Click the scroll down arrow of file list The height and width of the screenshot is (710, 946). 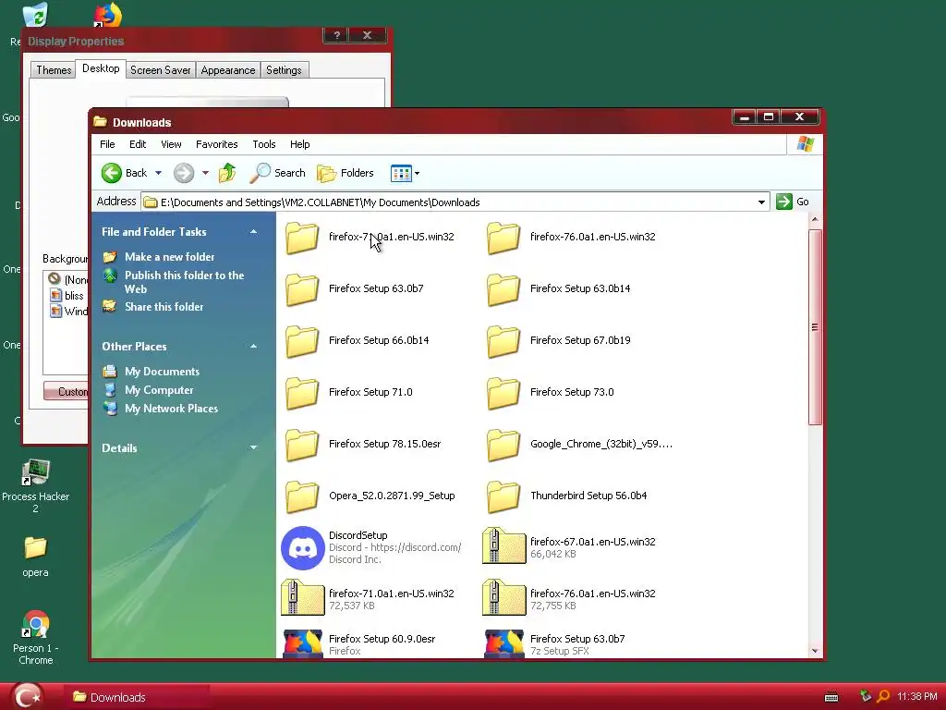815,651
